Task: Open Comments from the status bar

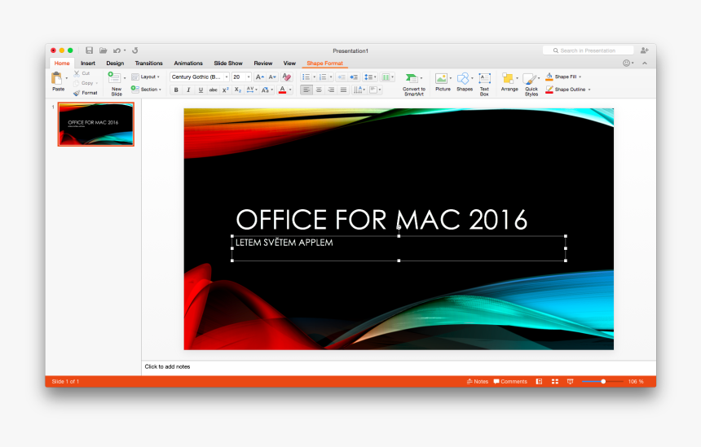Action: click(510, 381)
